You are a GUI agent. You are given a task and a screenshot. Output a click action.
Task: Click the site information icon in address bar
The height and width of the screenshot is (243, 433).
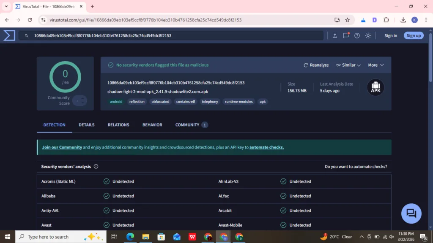(44, 20)
